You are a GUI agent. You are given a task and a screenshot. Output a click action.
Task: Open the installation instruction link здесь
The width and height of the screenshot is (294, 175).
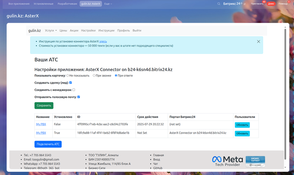103,41
